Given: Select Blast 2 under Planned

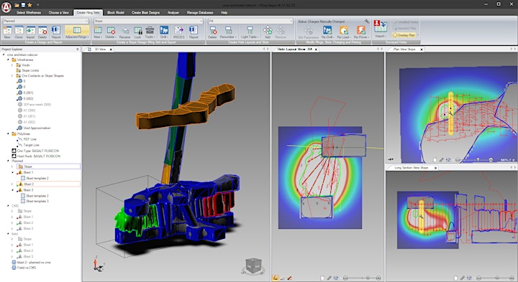Looking at the screenshot, I should 28,184.
